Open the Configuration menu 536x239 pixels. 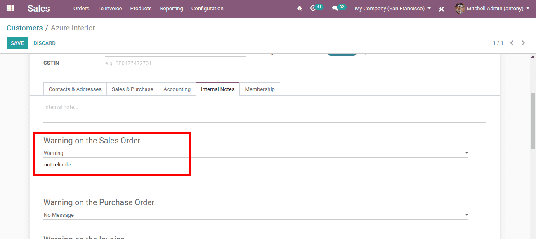(x=207, y=8)
